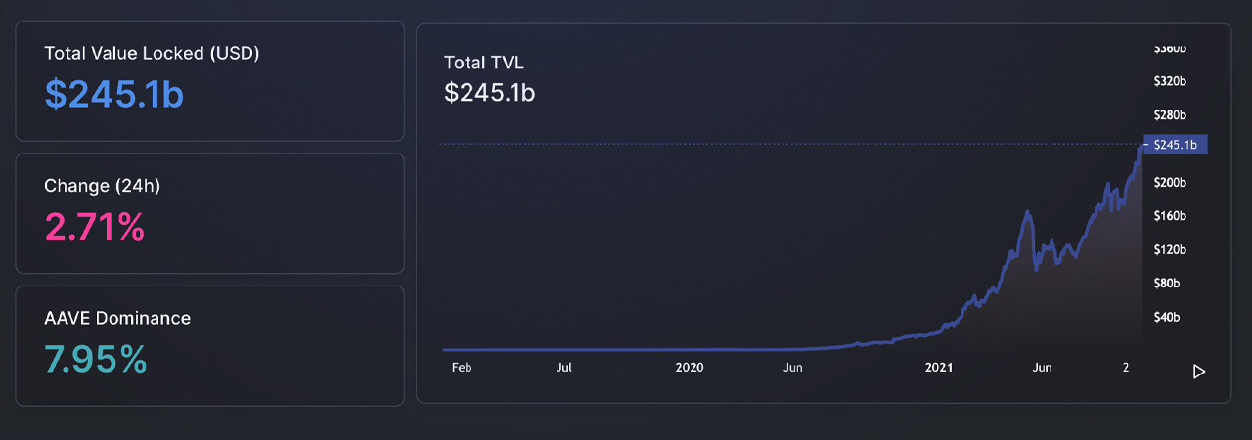Image resolution: width=1252 pixels, height=440 pixels.
Task: Select the 2021 year marker on the axis
Action: 939,368
